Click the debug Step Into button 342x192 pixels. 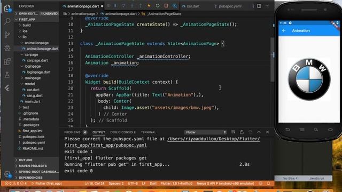tap(132, 6)
